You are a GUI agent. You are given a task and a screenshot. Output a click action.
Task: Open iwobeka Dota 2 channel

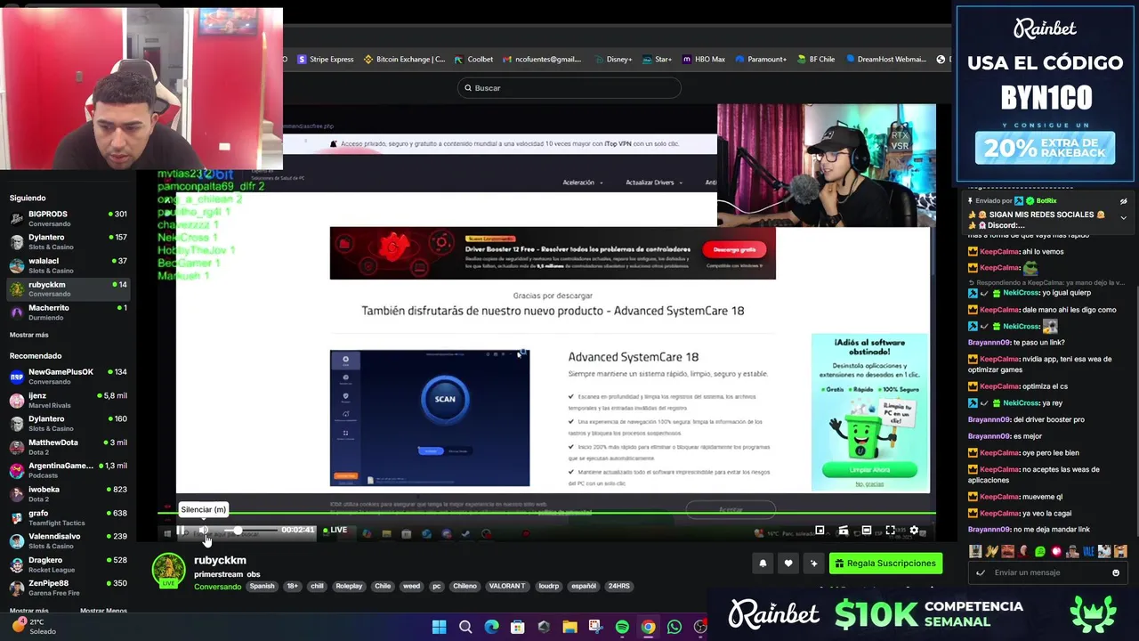[x=68, y=494]
